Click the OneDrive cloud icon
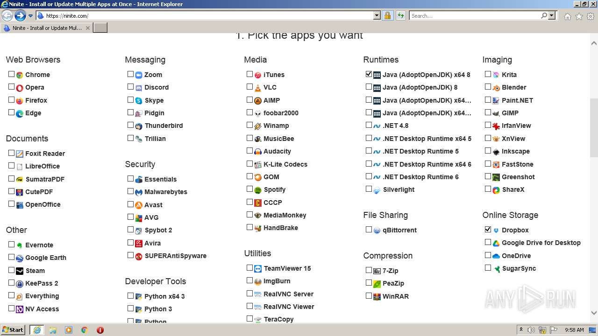The width and height of the screenshot is (598, 336). click(496, 256)
